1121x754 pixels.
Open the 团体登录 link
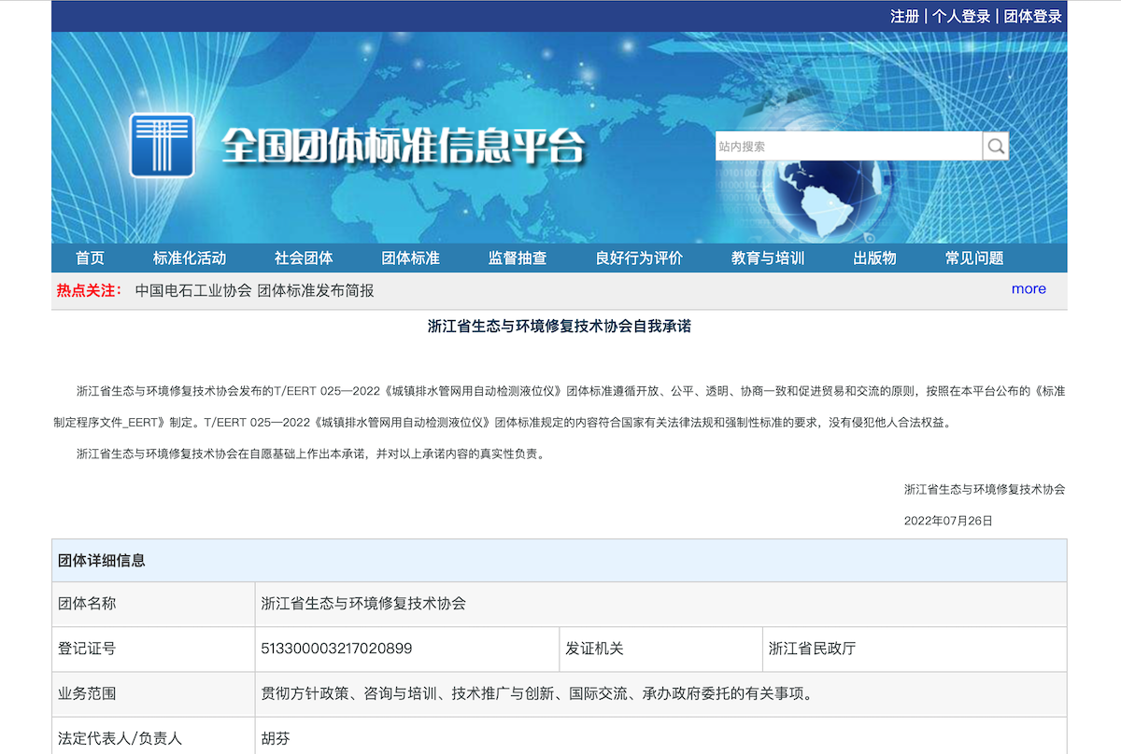1033,16
